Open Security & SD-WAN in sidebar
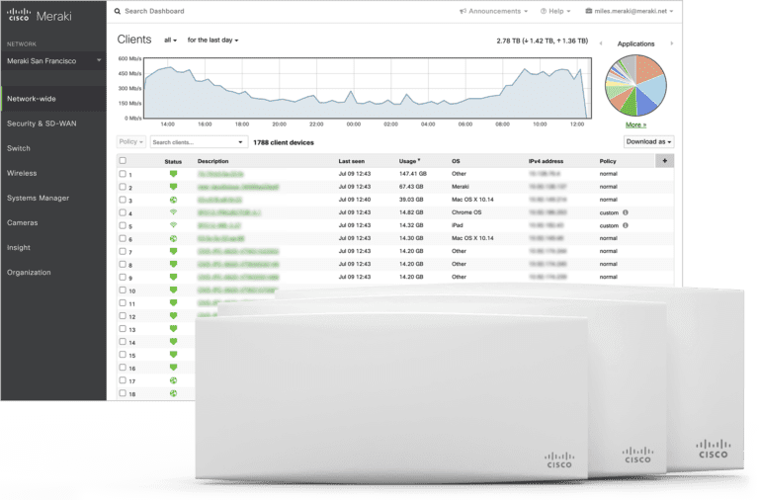The height and width of the screenshot is (500, 759). coord(41,124)
